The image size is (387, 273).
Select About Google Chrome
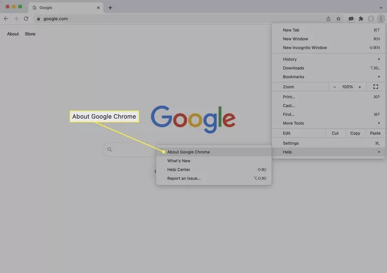(214, 152)
